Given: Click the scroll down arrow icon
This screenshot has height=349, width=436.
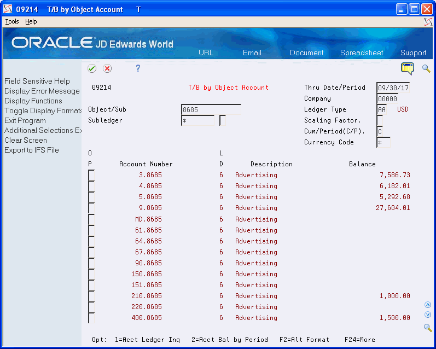Looking at the screenshot, I should click(x=428, y=315).
